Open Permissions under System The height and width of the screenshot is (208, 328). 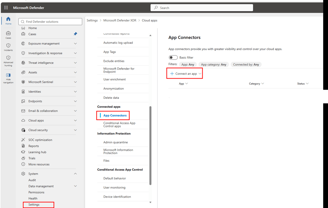point(36,192)
